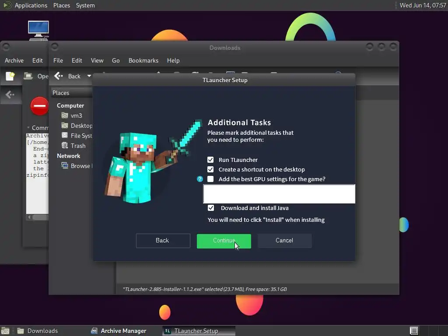The image size is (448, 336).
Task: Cancel the TLauncher Setup installer
Action: tap(284, 241)
